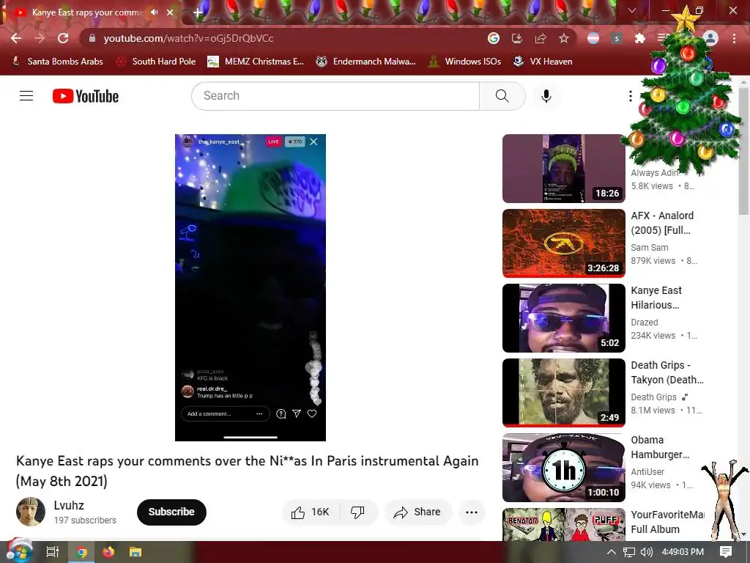Open the Obama Hamburger 1h thumbnail
This screenshot has width=750, height=563.
click(563, 467)
